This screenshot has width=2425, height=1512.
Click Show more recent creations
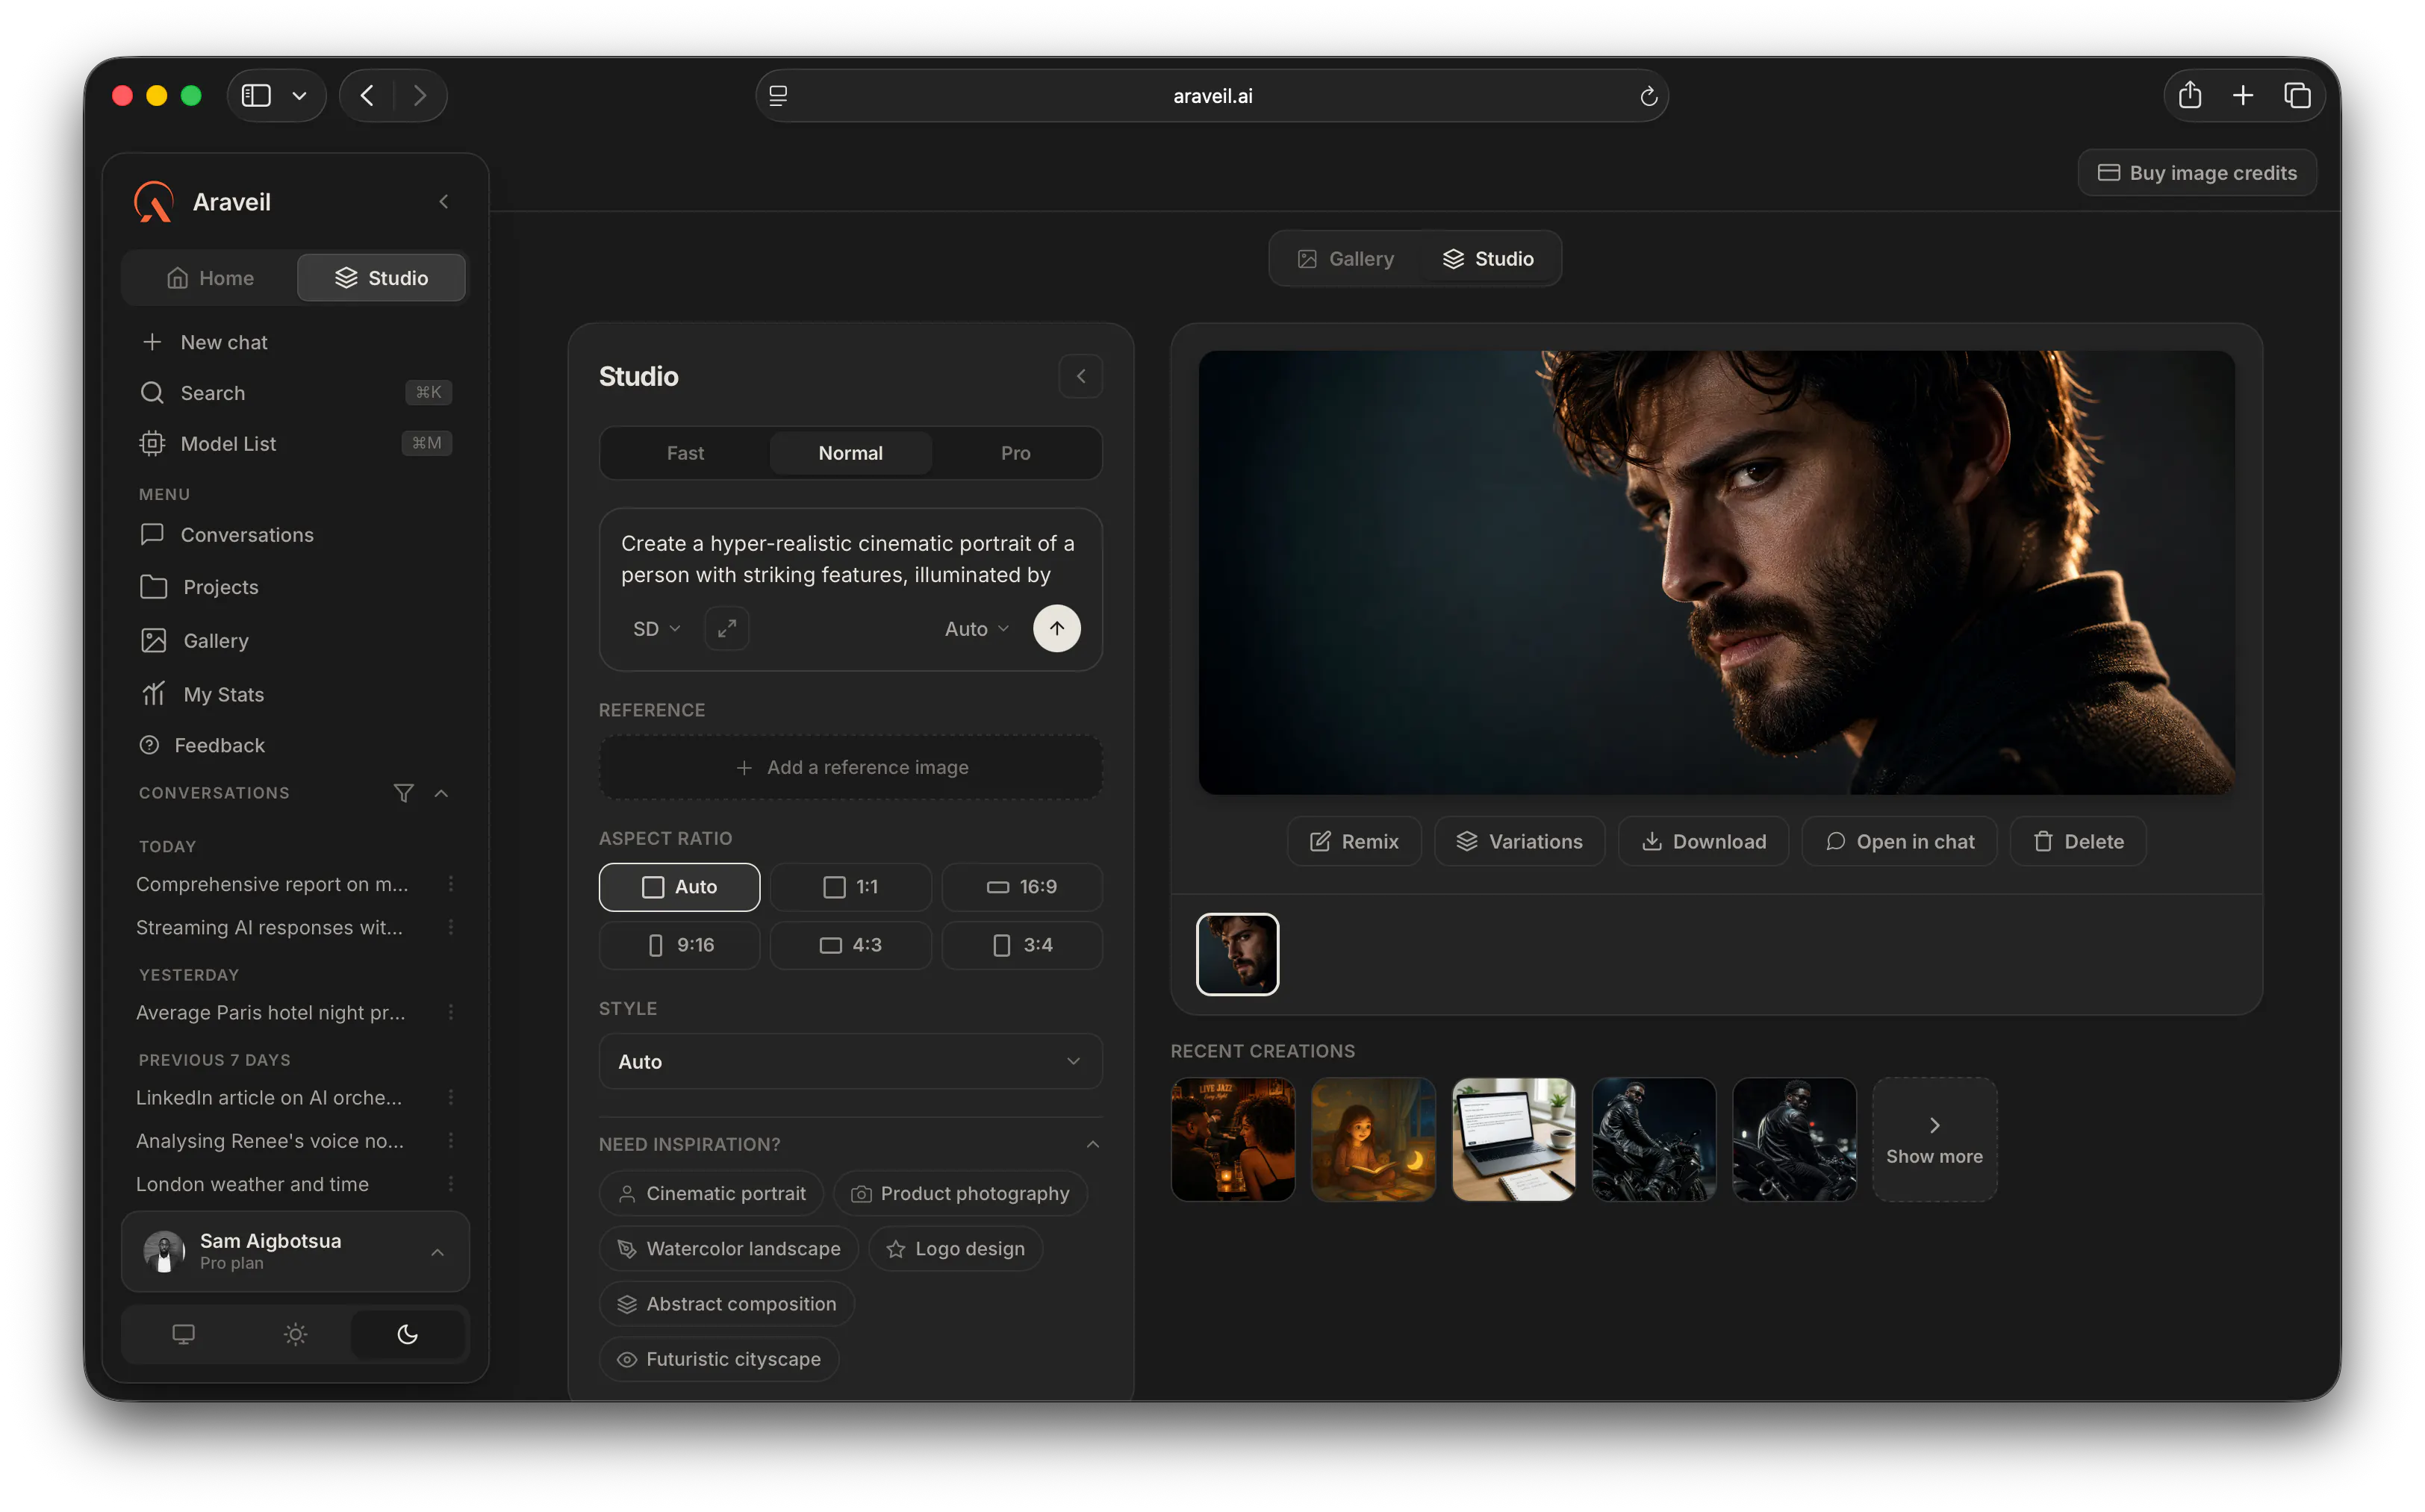1934,1139
